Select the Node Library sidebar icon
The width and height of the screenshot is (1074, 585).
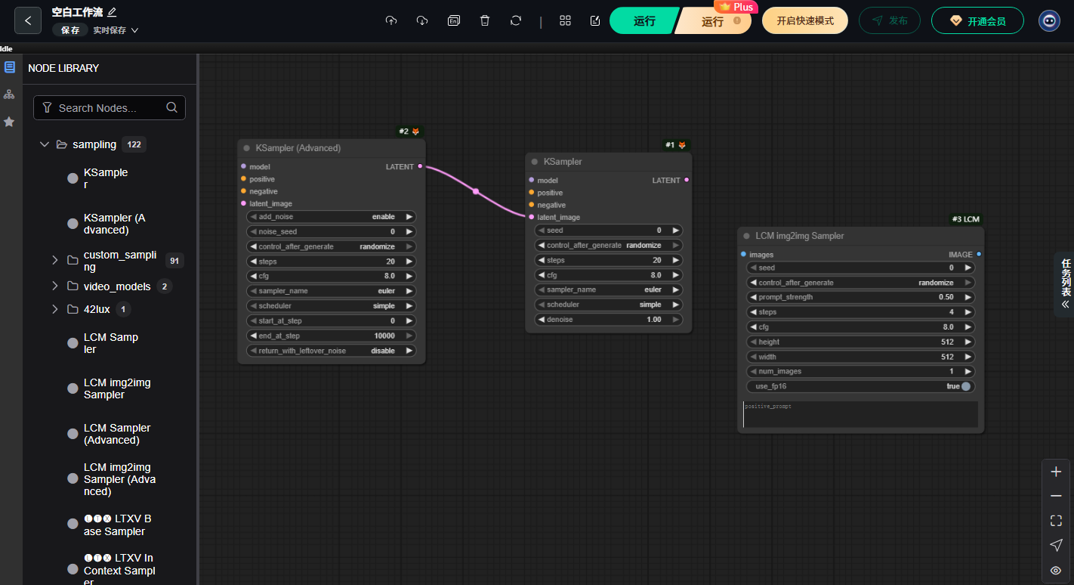point(10,67)
